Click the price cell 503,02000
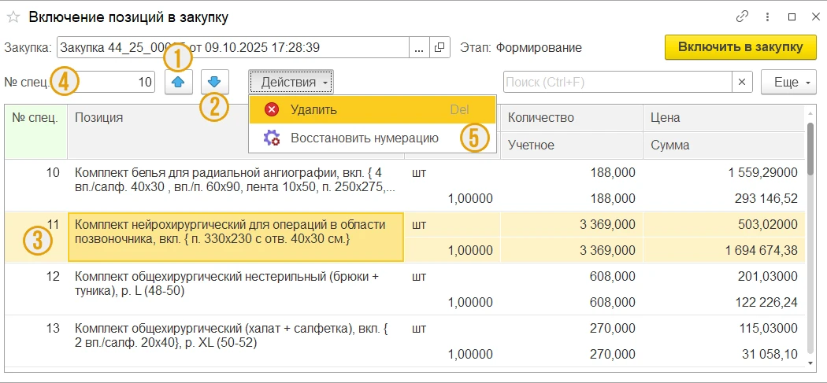827x383 pixels. [724, 225]
